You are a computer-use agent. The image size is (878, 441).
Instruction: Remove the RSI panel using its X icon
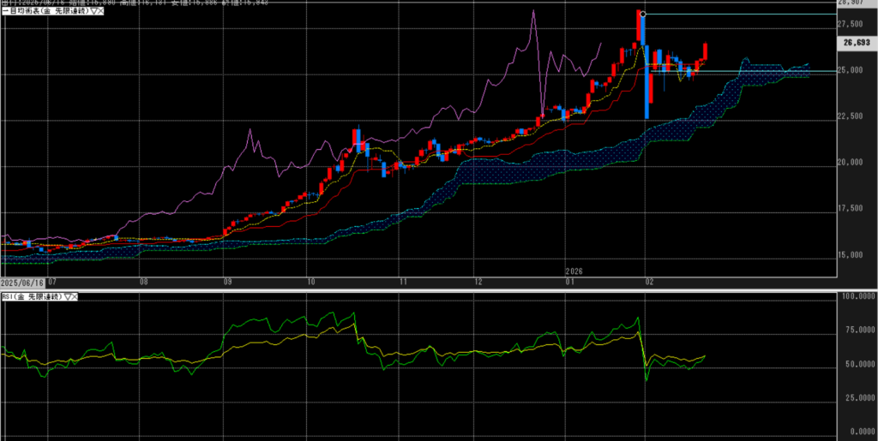(x=75, y=296)
